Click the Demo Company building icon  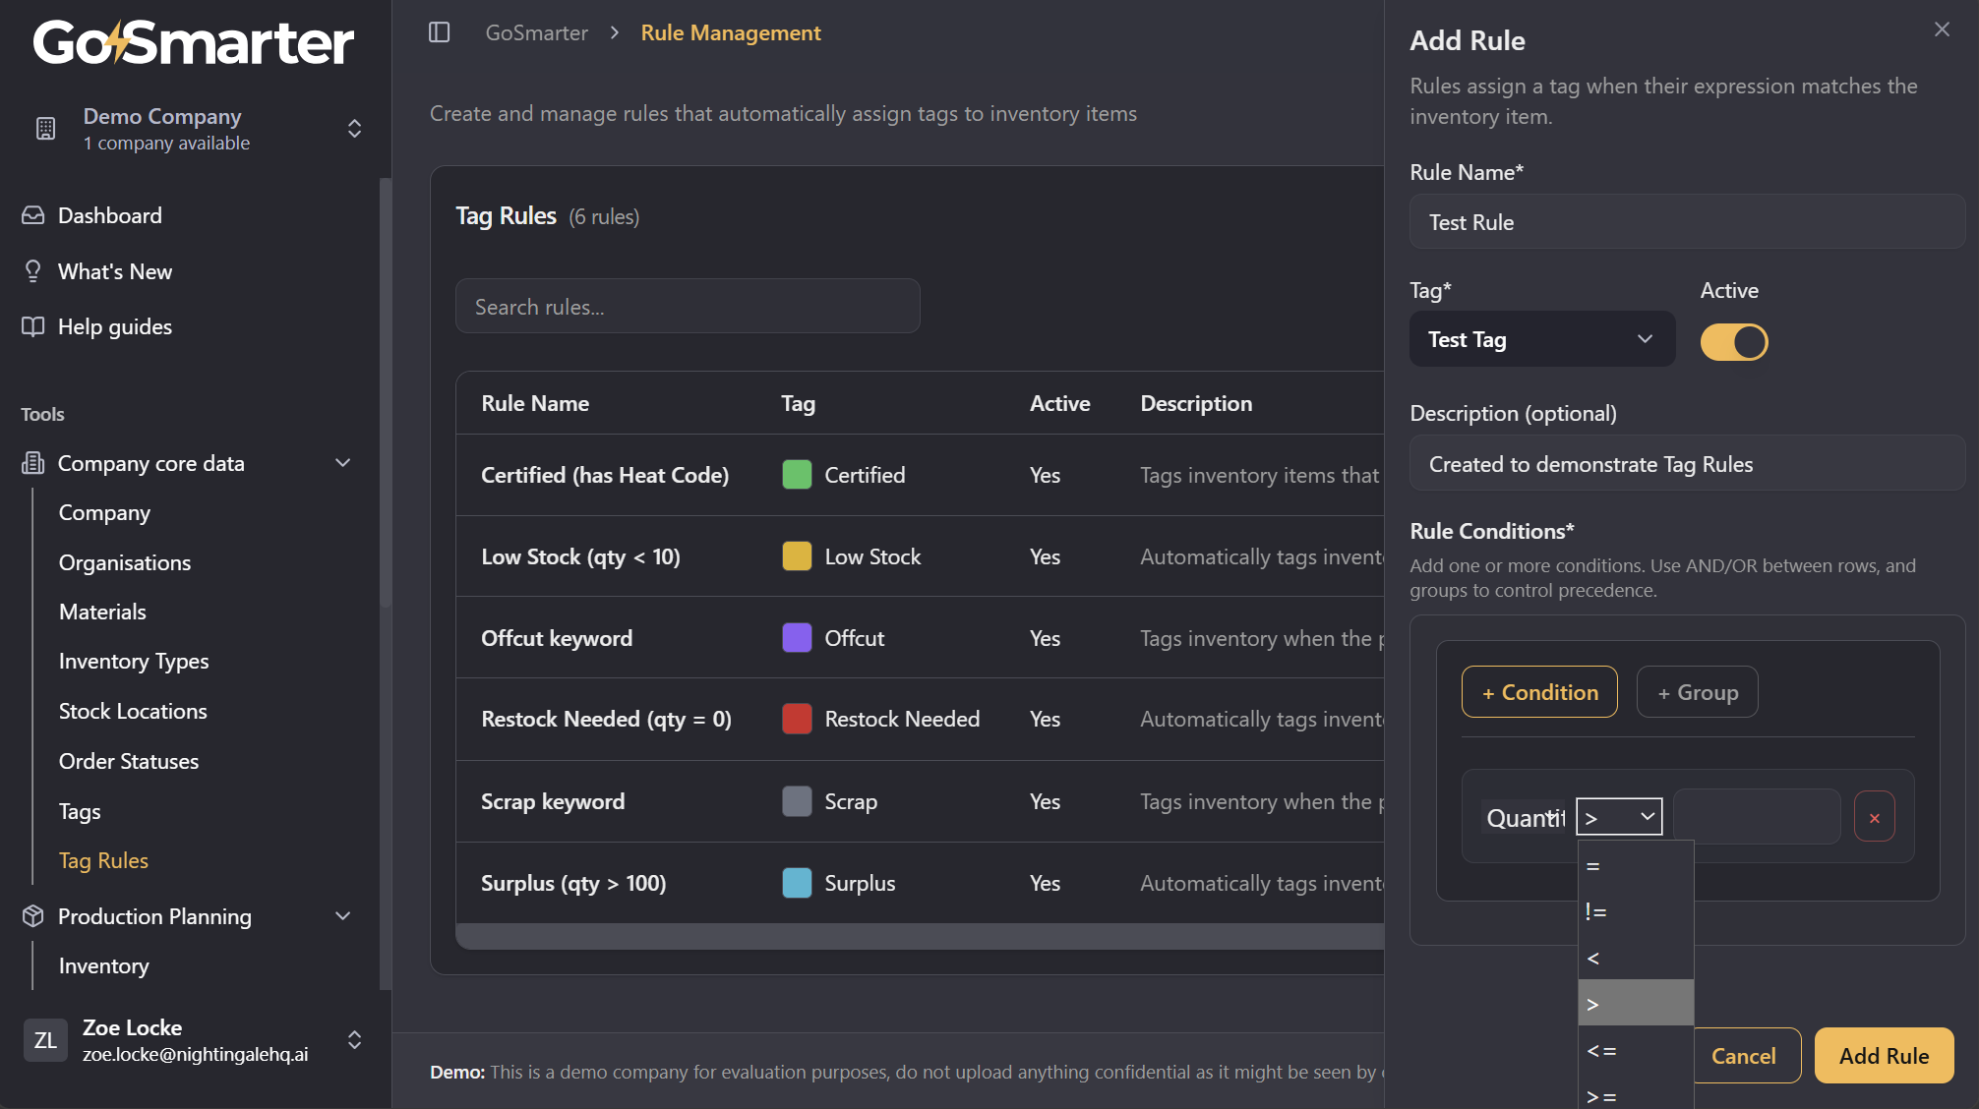pos(45,129)
